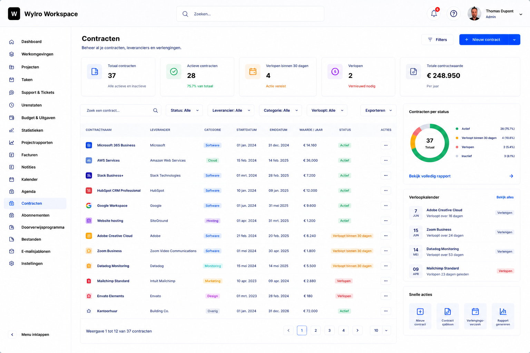The image size is (530, 353).
Task: Expand the Exporteren dropdown
Action: (379, 111)
